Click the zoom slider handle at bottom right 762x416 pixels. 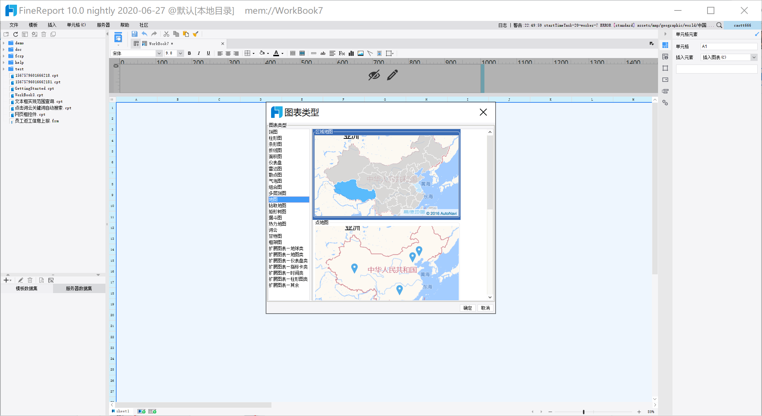coord(583,412)
